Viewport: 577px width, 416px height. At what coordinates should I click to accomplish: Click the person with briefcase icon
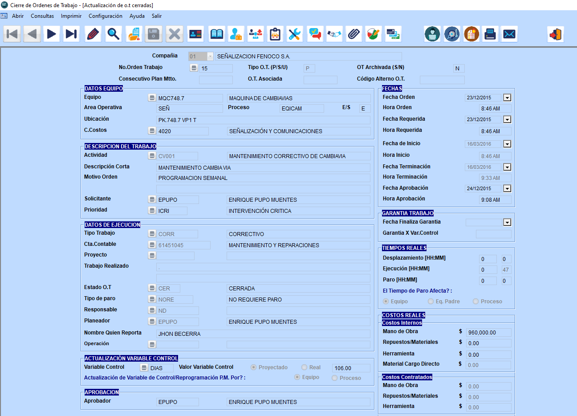click(236, 34)
